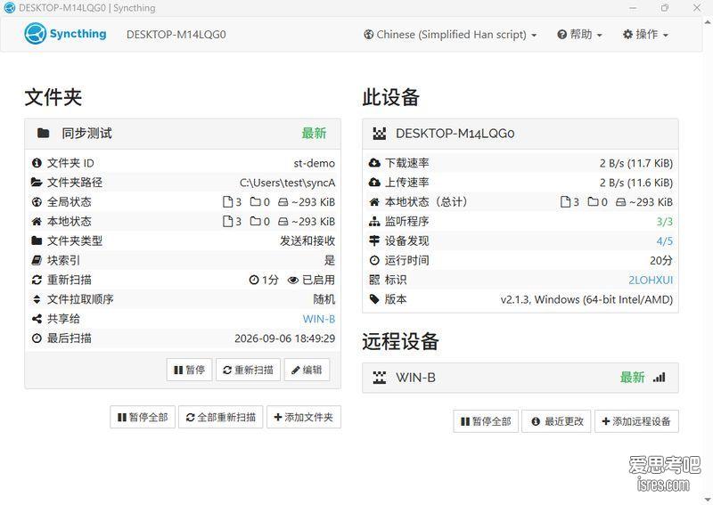713x505 pixels.
Task: Click the Syncthing logo
Action: (65, 34)
